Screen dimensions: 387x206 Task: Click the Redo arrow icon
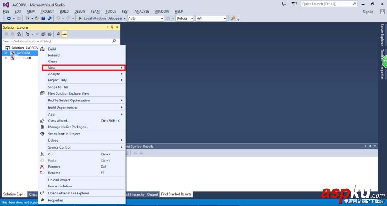pyautogui.click(x=68, y=19)
